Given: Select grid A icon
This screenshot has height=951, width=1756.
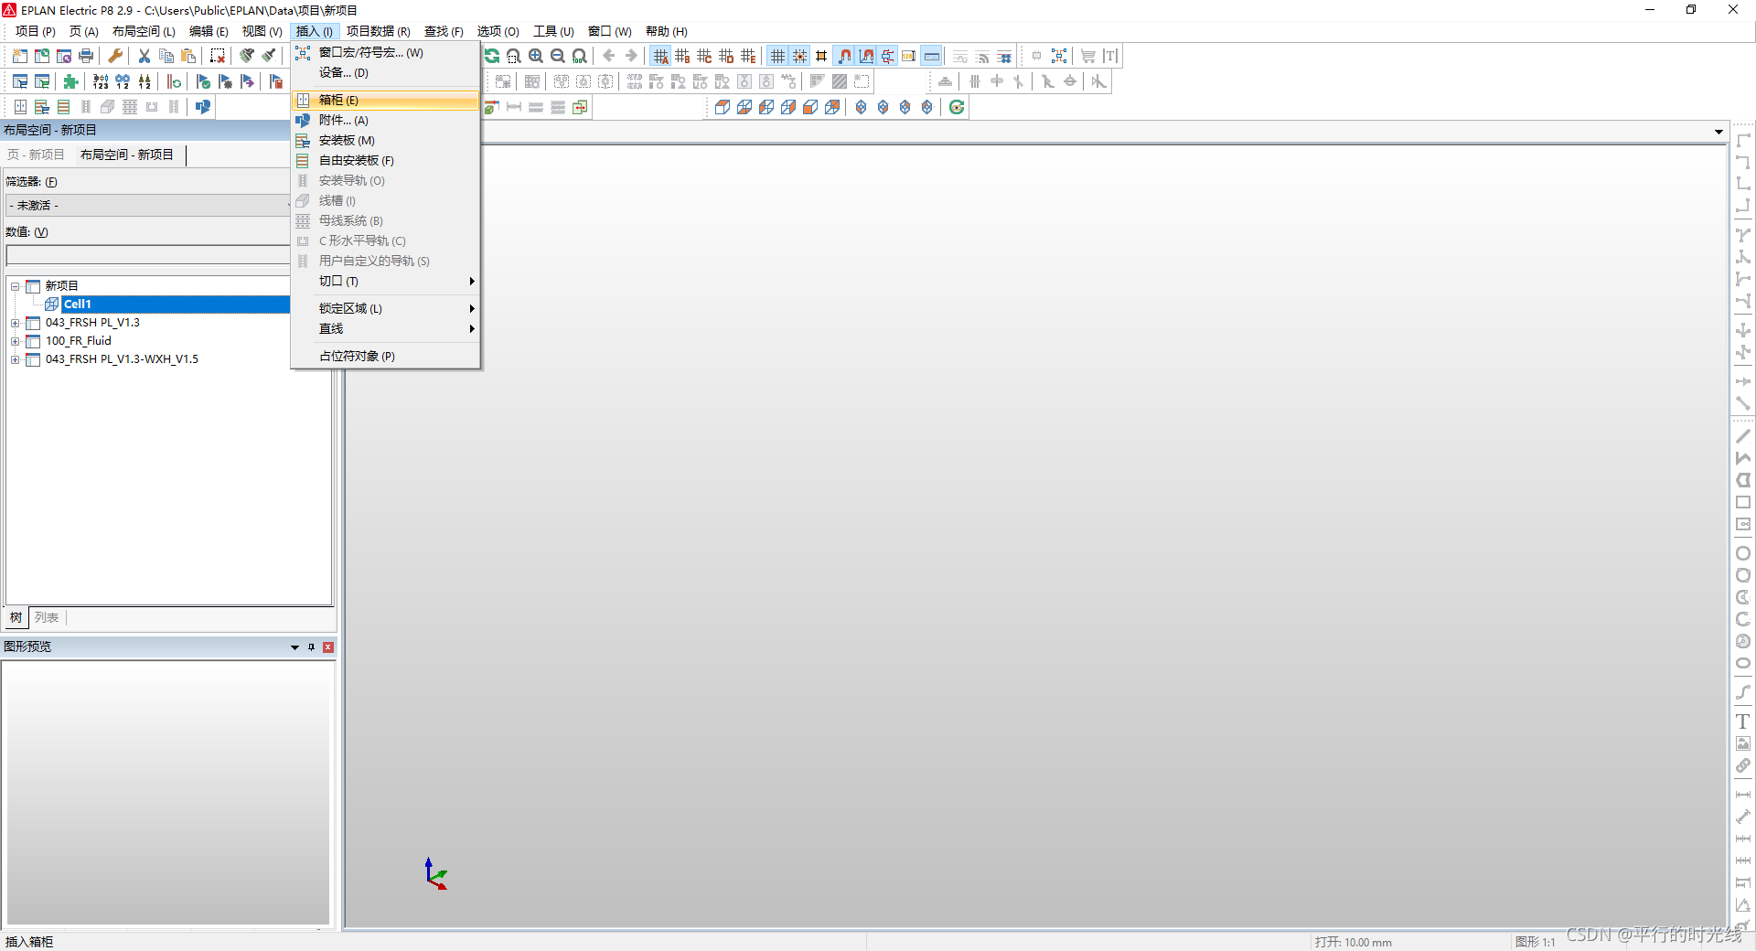Looking at the screenshot, I should tap(660, 56).
